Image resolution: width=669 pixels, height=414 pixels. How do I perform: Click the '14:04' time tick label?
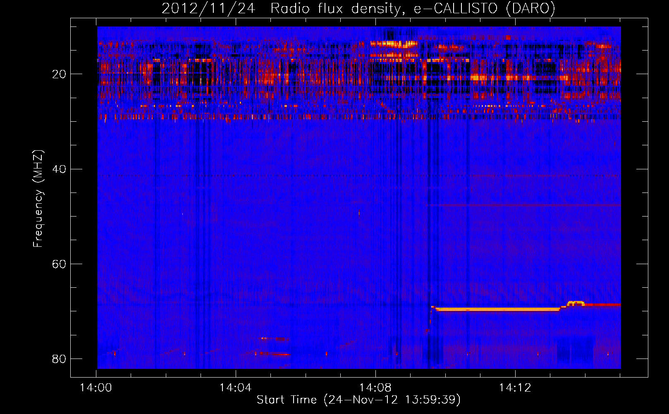coord(235,388)
